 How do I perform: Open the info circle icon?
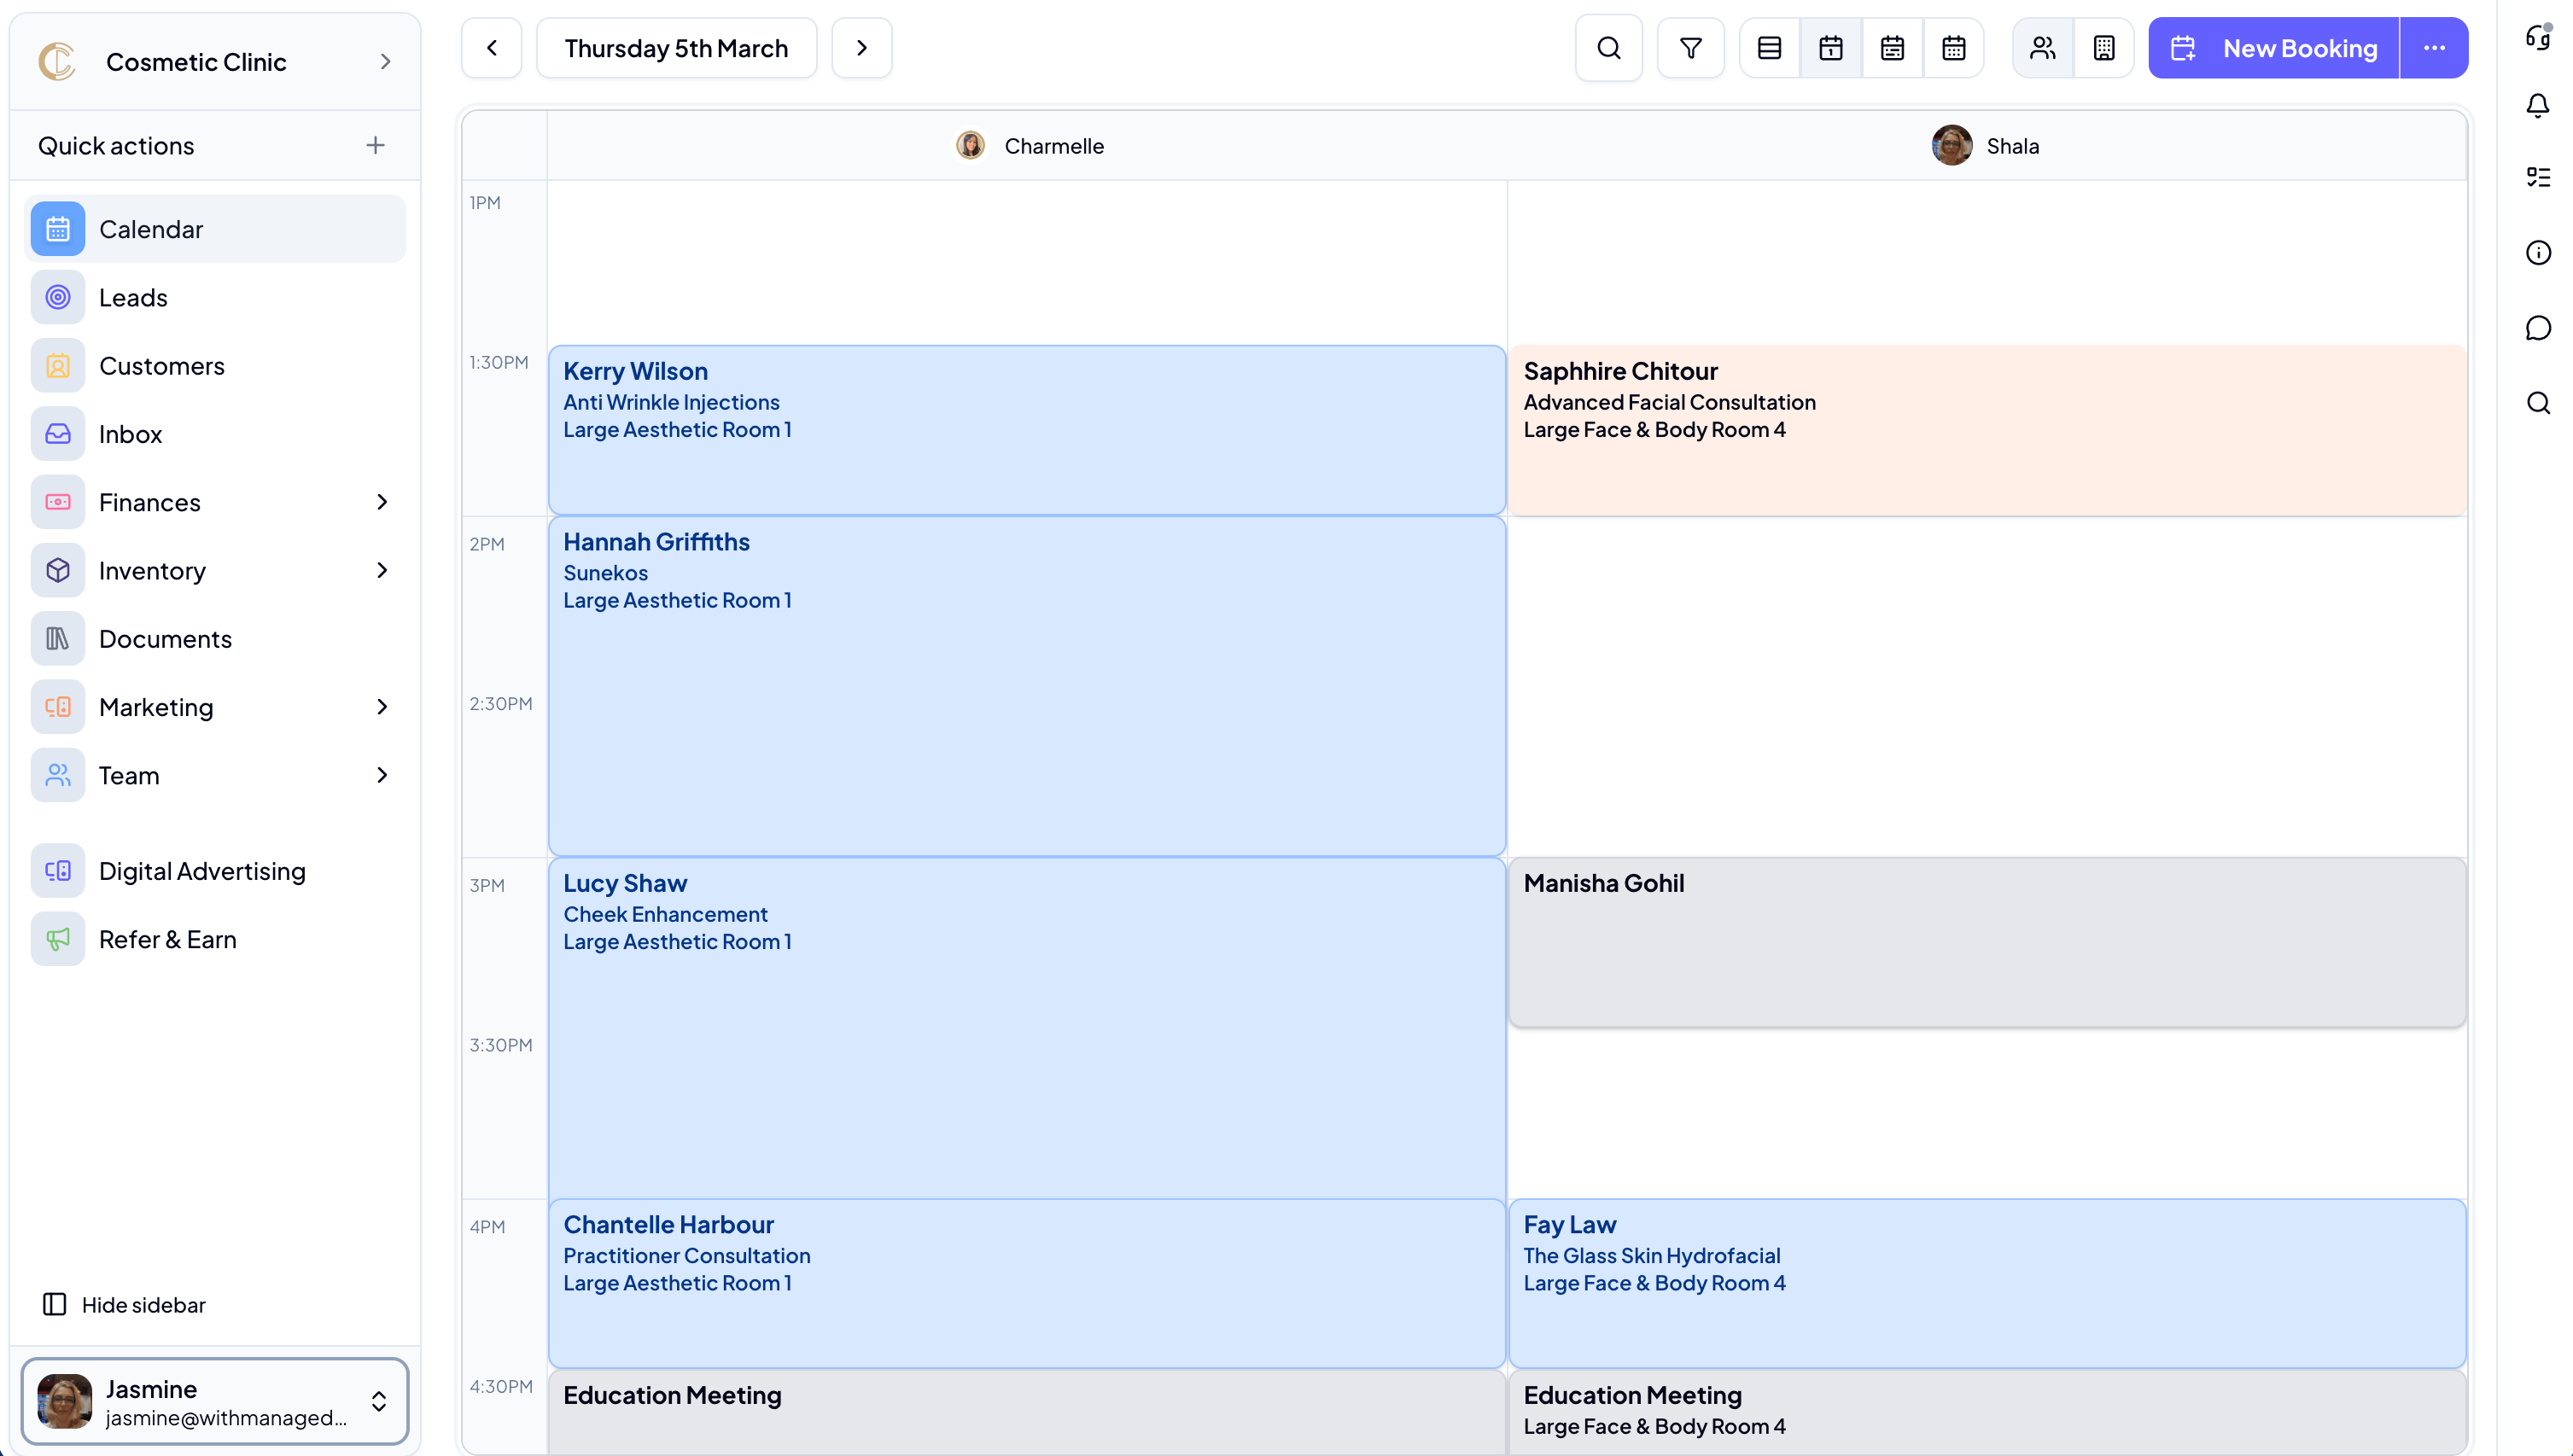coord(2538,253)
